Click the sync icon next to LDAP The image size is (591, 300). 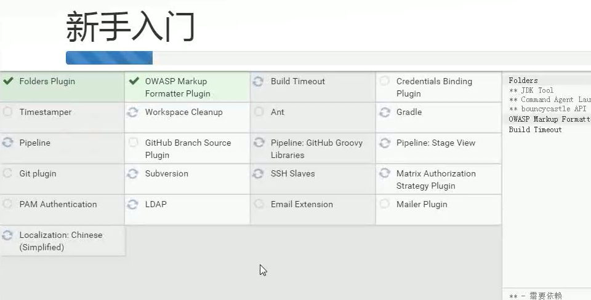coord(133,204)
